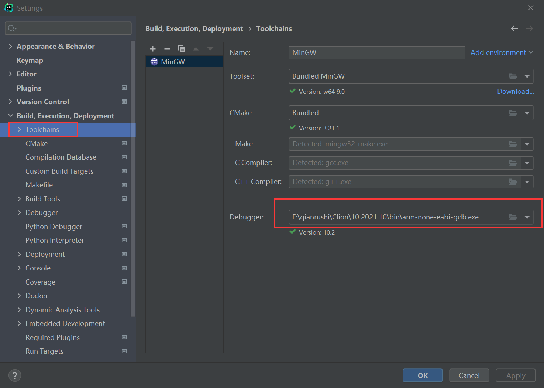Image resolution: width=544 pixels, height=388 pixels.
Task: Navigate back with left arrow
Action: coord(514,28)
